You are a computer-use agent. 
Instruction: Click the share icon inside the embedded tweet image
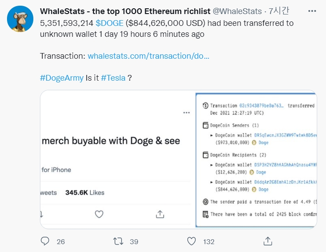[160, 214]
